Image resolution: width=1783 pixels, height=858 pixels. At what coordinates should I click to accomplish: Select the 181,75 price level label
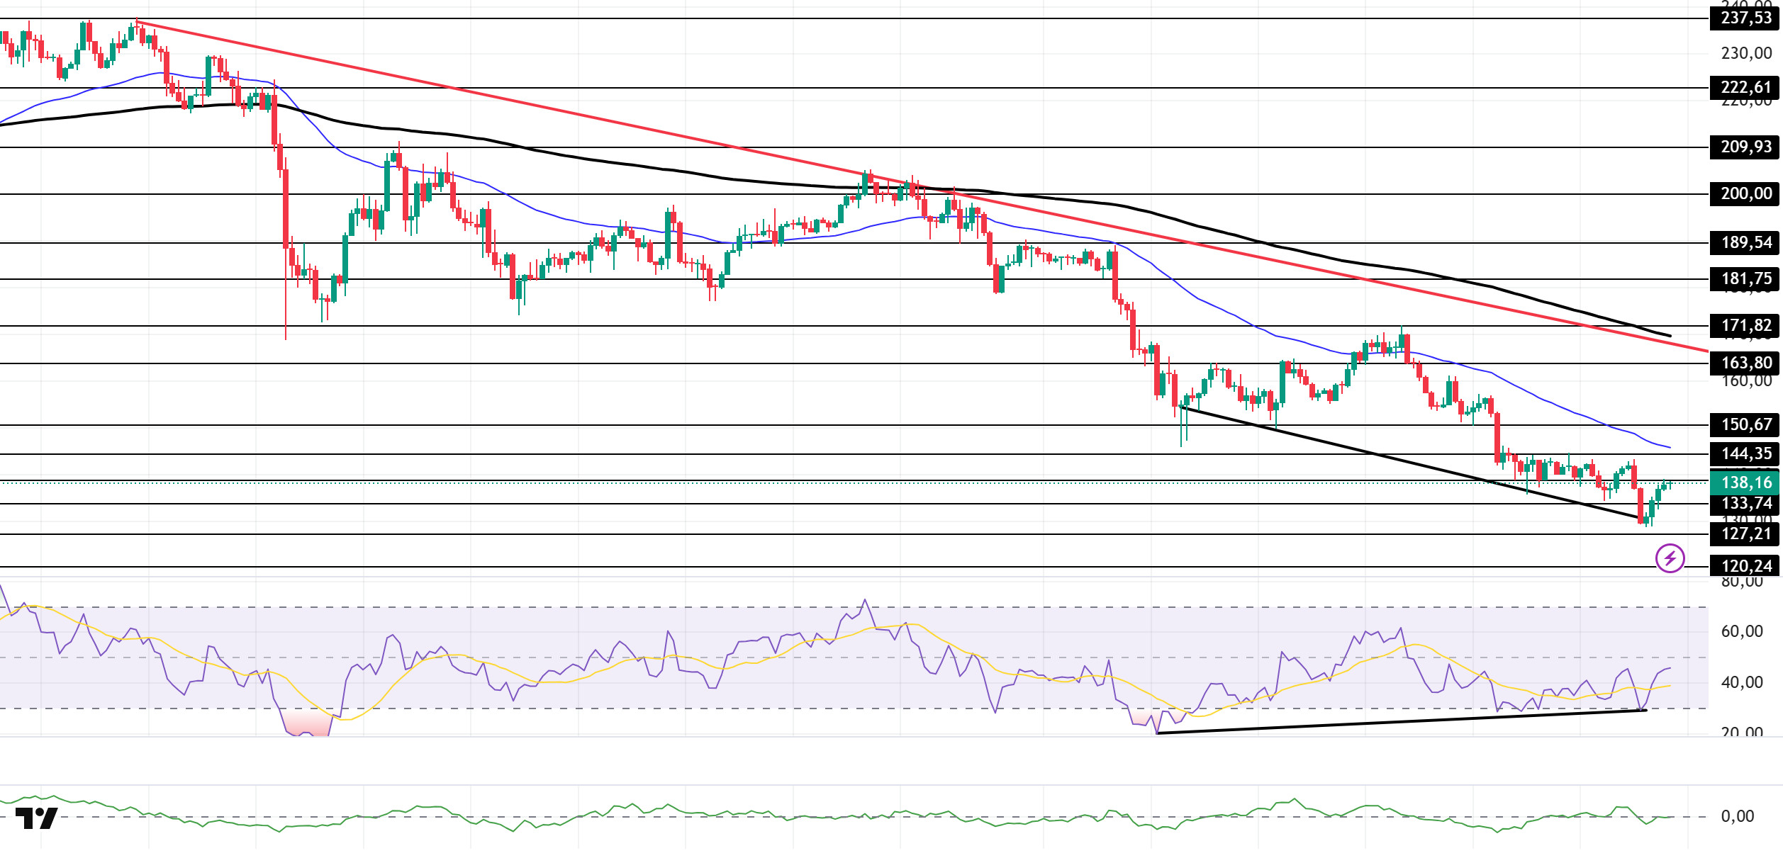click(x=1745, y=278)
